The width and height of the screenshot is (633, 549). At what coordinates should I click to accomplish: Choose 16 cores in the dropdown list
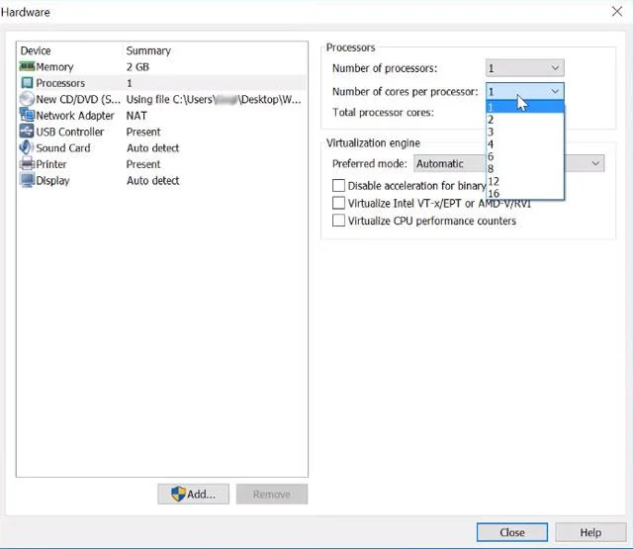[x=525, y=193]
